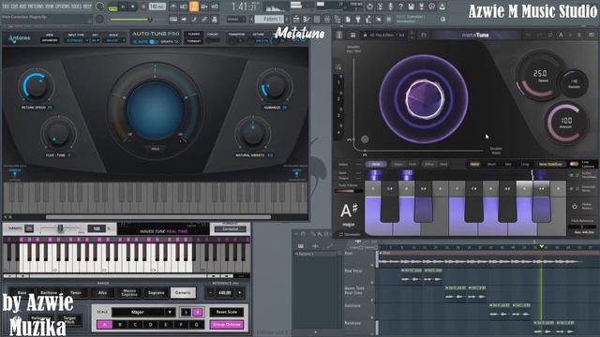
Task: Click the Humanize knob
Action: [275, 86]
